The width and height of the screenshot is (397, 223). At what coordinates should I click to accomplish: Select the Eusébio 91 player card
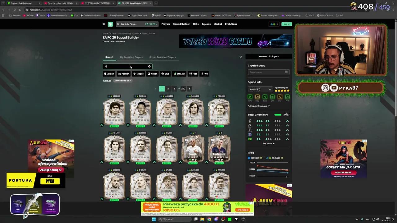tap(219, 186)
